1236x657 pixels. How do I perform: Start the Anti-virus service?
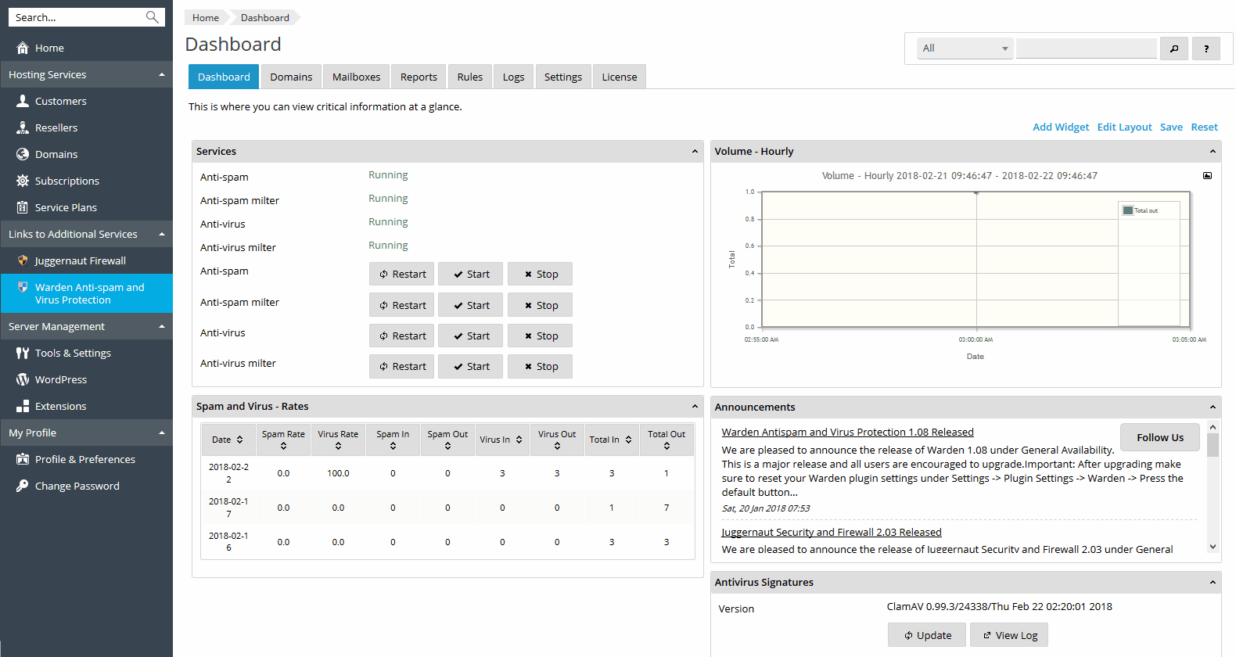click(470, 336)
